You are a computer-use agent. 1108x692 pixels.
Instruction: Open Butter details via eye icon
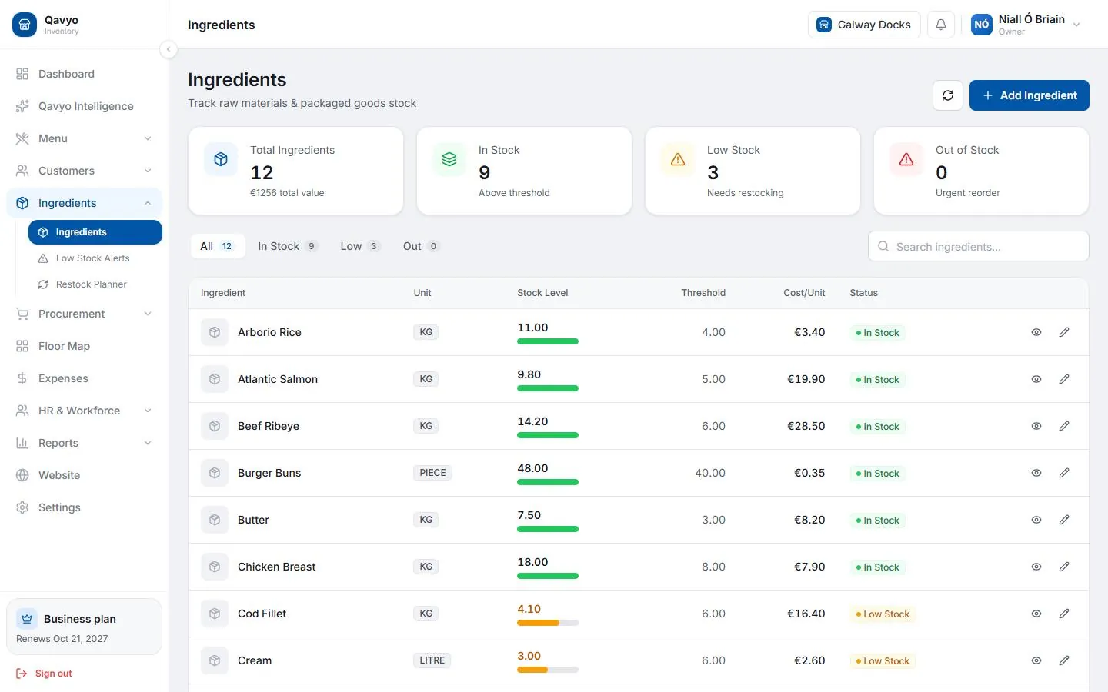[1036, 520]
